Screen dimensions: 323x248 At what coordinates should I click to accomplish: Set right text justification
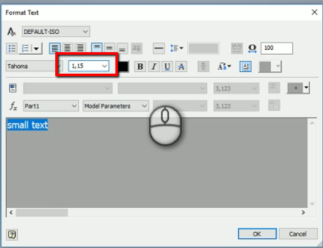click(80, 48)
